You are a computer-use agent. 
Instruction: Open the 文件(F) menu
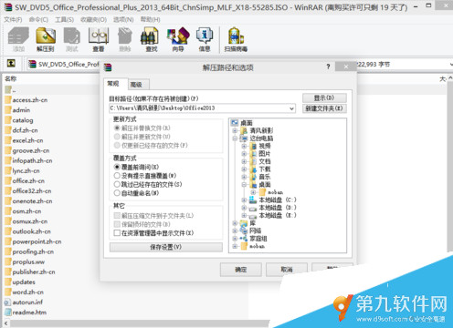(13, 20)
